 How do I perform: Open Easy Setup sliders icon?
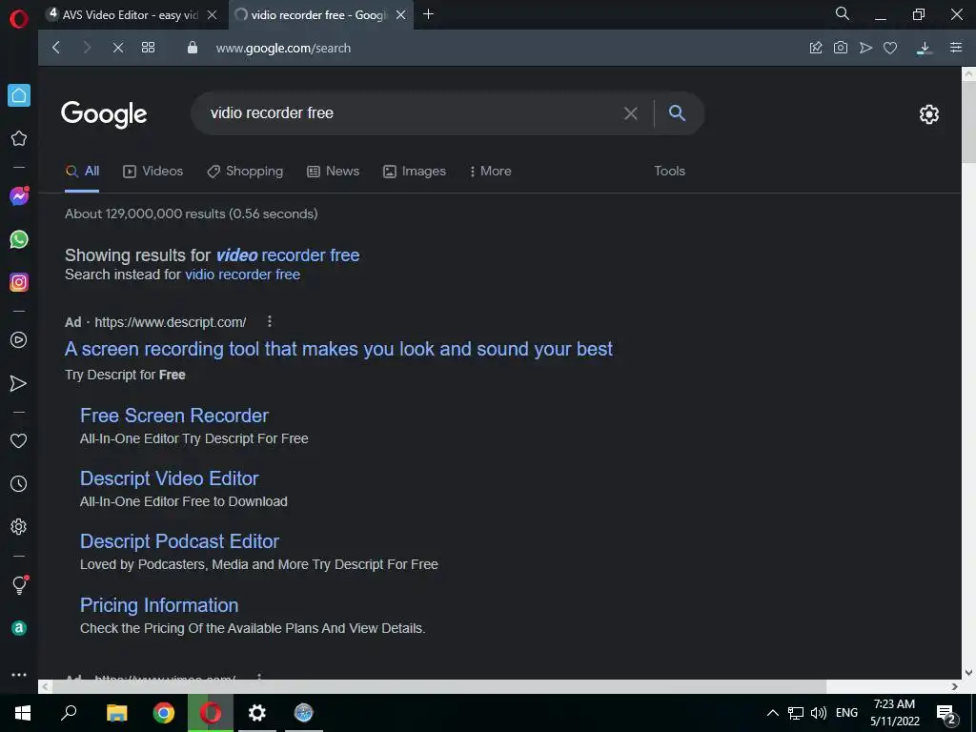[956, 48]
